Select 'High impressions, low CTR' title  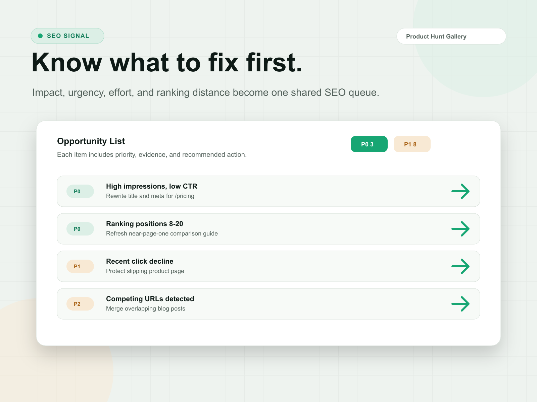(152, 186)
